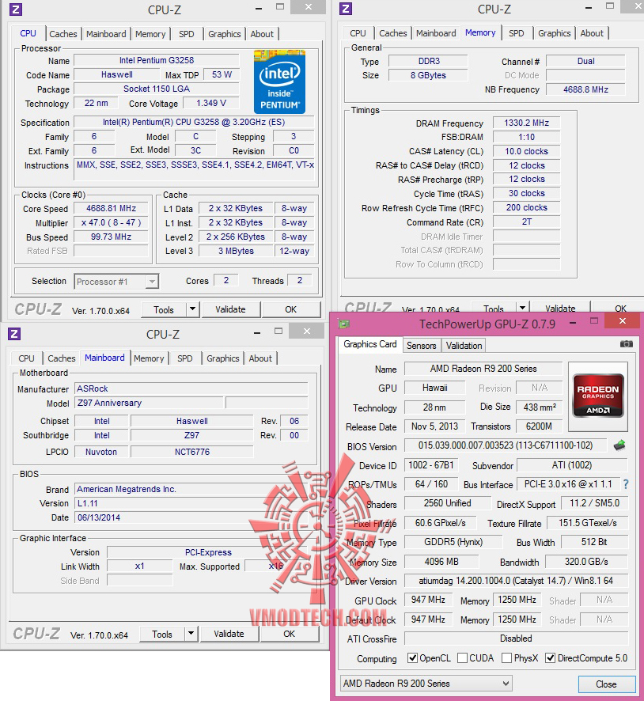The width and height of the screenshot is (644, 701).
Task: Click the Close button in GPU-Z
Action: [606, 684]
